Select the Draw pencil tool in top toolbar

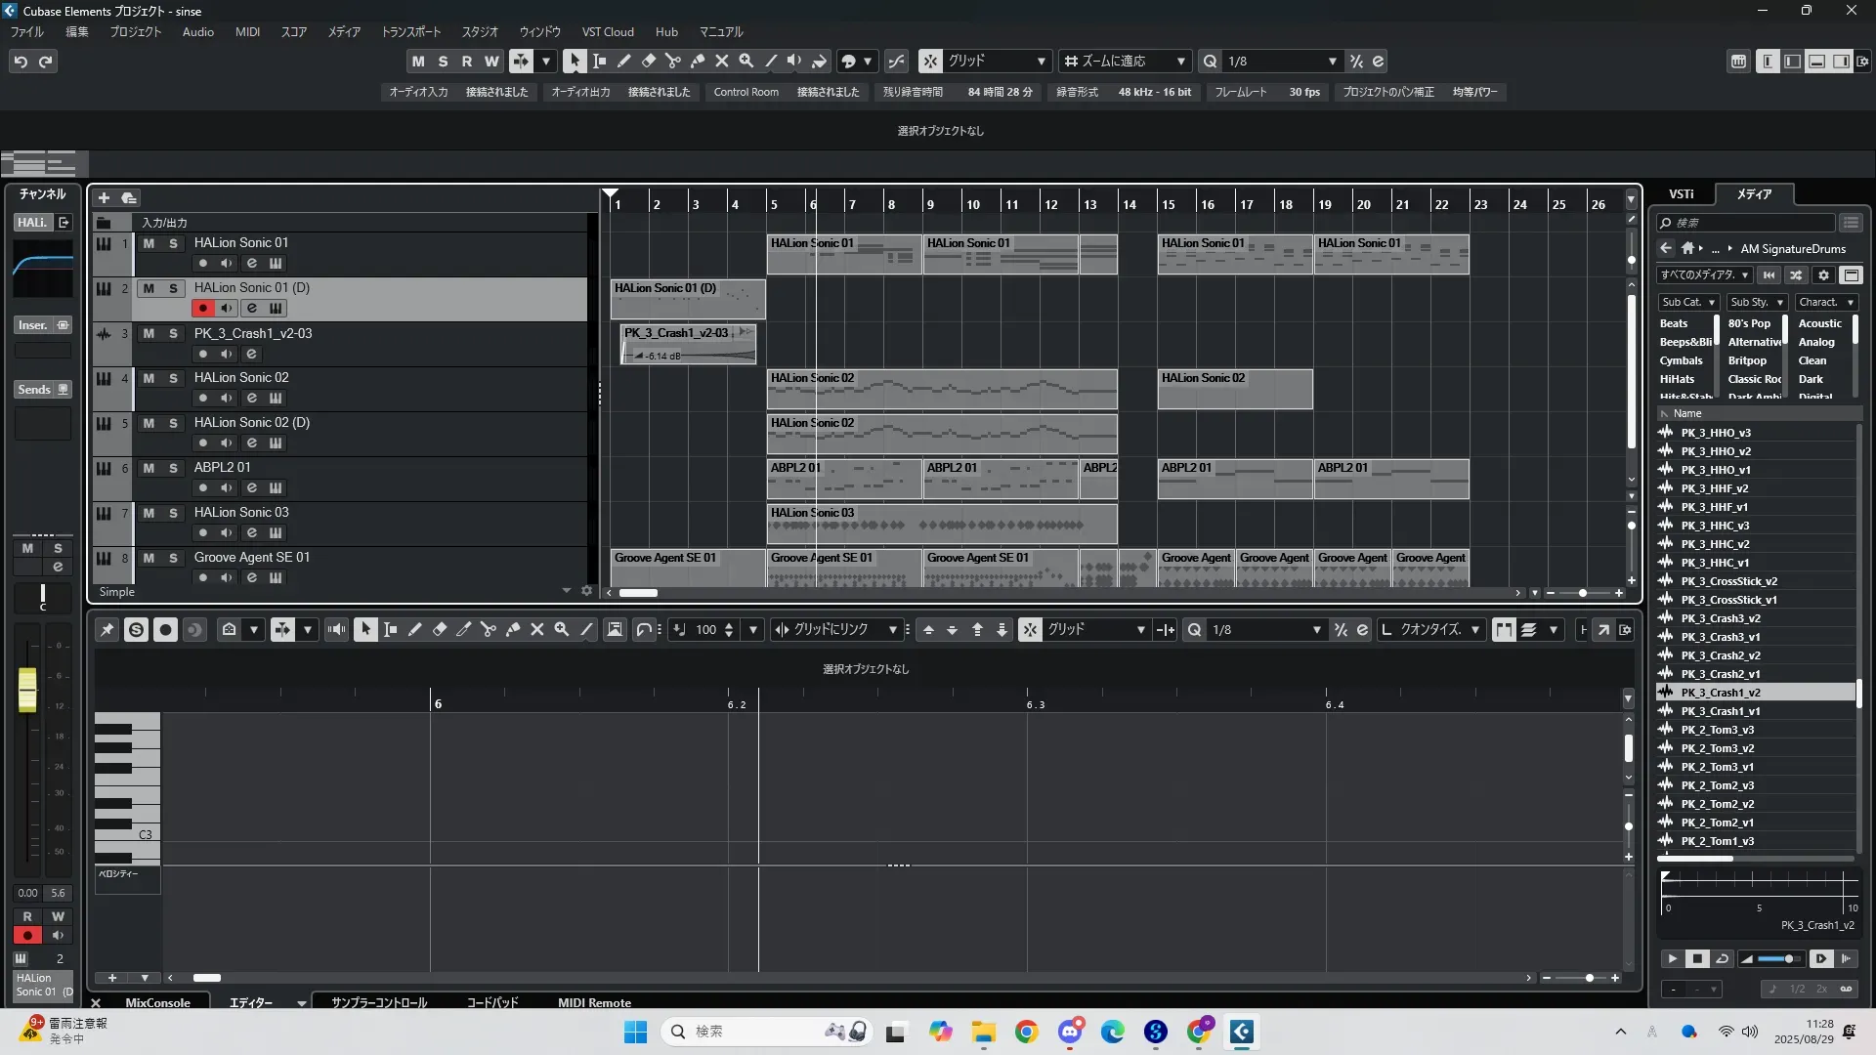point(624,61)
